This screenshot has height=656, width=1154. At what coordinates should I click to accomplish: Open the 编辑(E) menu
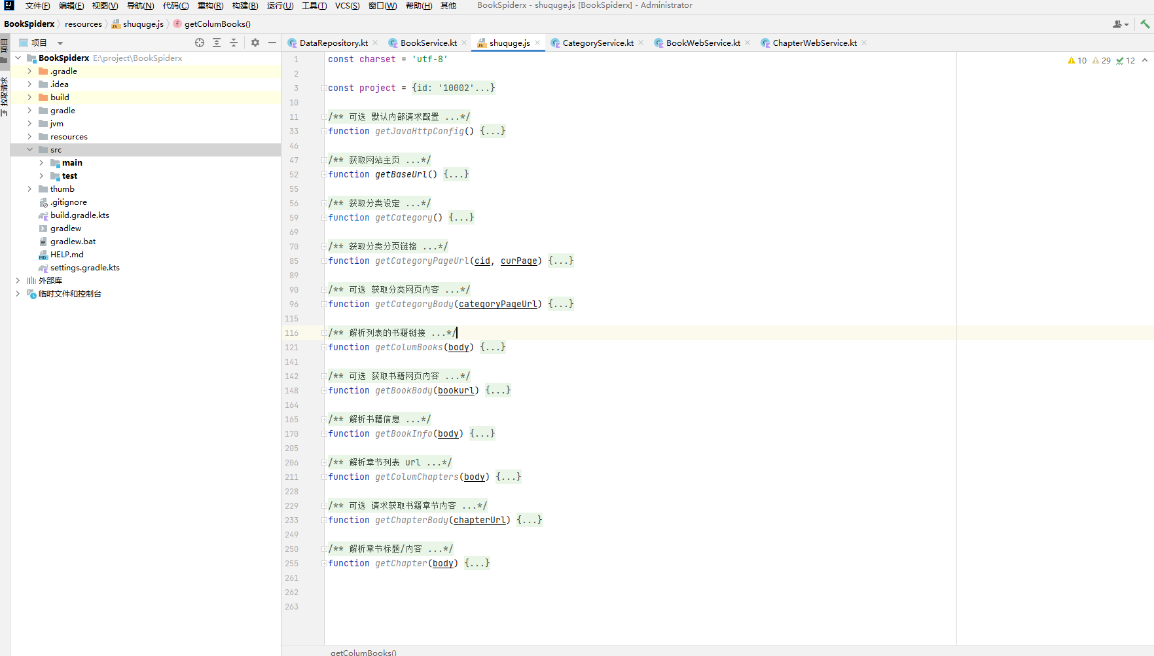point(71,5)
